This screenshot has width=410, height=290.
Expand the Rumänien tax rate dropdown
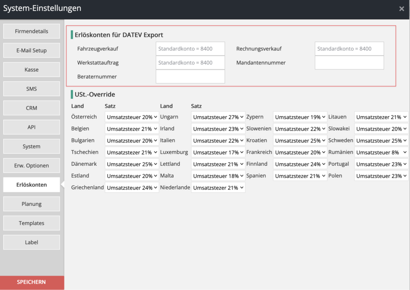pyautogui.click(x=381, y=152)
